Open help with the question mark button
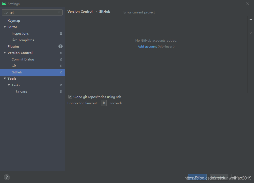 click(7, 177)
